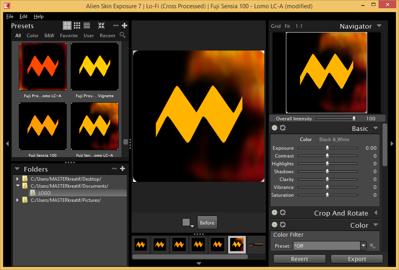Click the Contrast slider handle
This screenshot has width=399, height=270.
coord(327,156)
